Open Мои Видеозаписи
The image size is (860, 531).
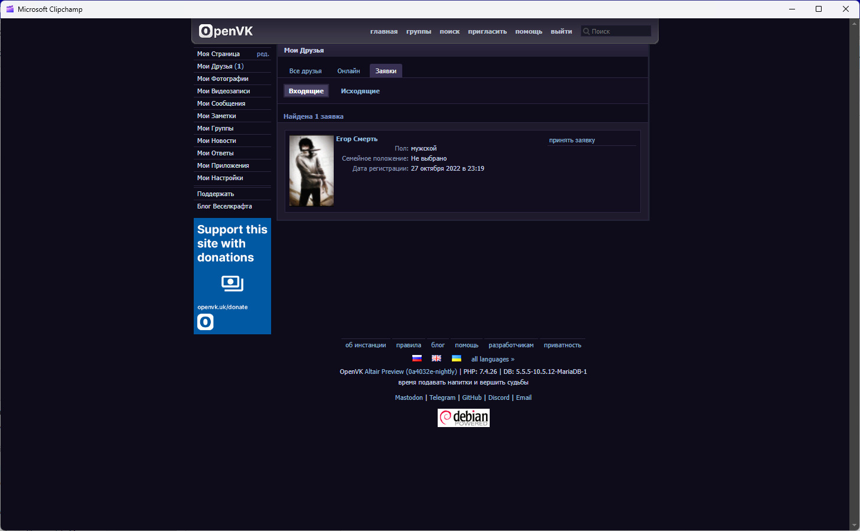pos(233,91)
